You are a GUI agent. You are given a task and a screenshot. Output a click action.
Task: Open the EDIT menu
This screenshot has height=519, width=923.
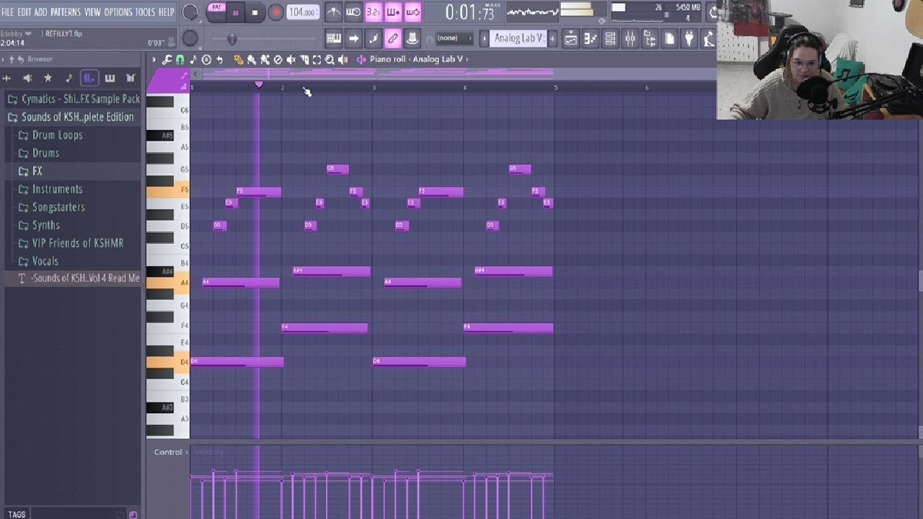(x=25, y=12)
